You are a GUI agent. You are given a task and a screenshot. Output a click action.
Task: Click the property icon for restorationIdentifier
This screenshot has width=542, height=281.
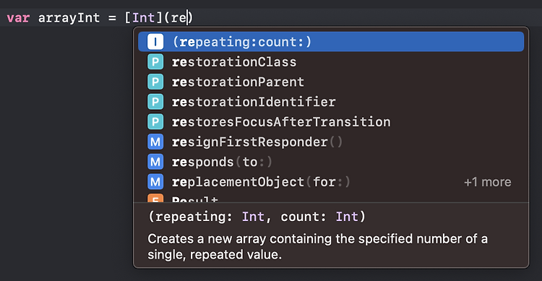point(155,102)
